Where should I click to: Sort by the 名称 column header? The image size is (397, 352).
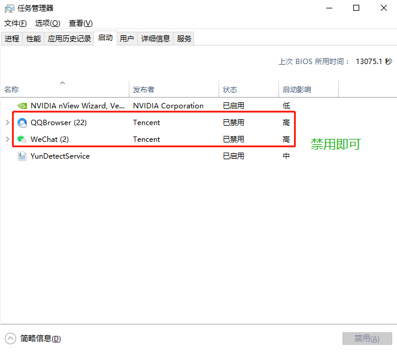[x=65, y=89]
